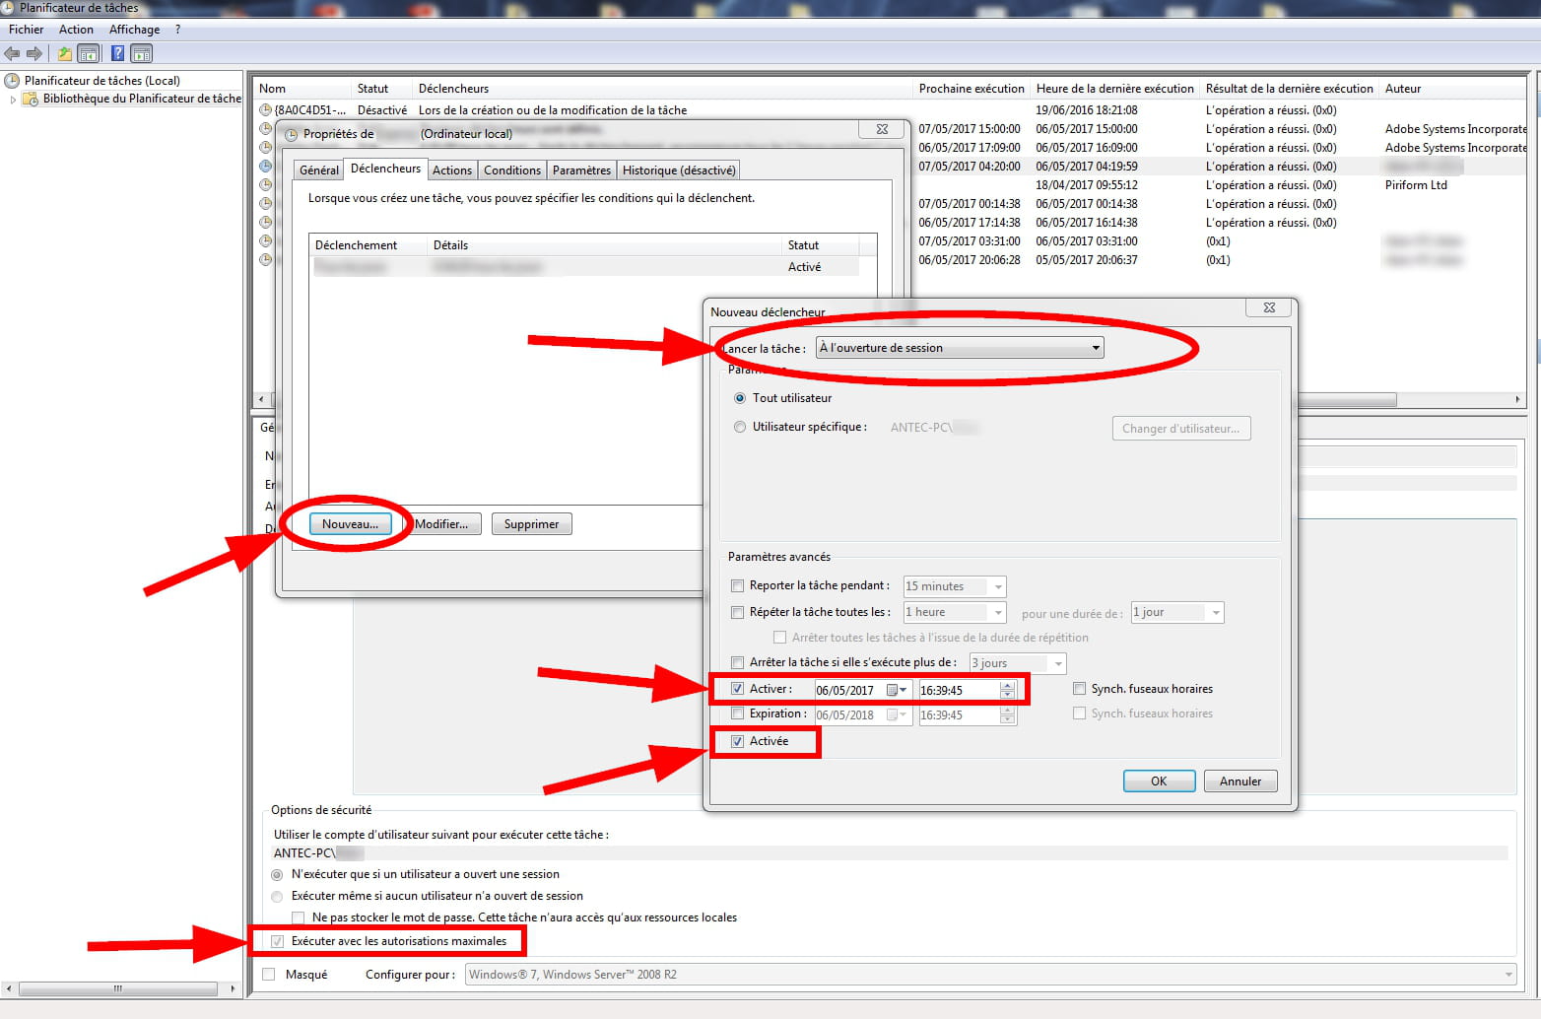
Task: Open calendar picker for Activer date
Action: 896,690
